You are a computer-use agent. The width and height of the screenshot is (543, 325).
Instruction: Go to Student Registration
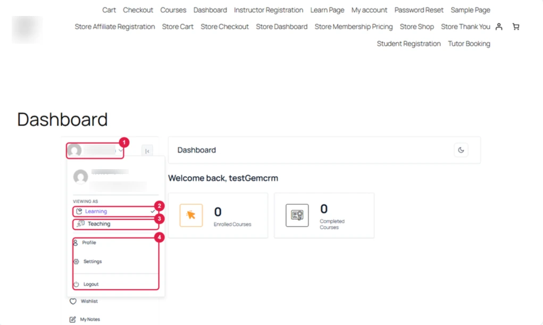[x=408, y=44]
